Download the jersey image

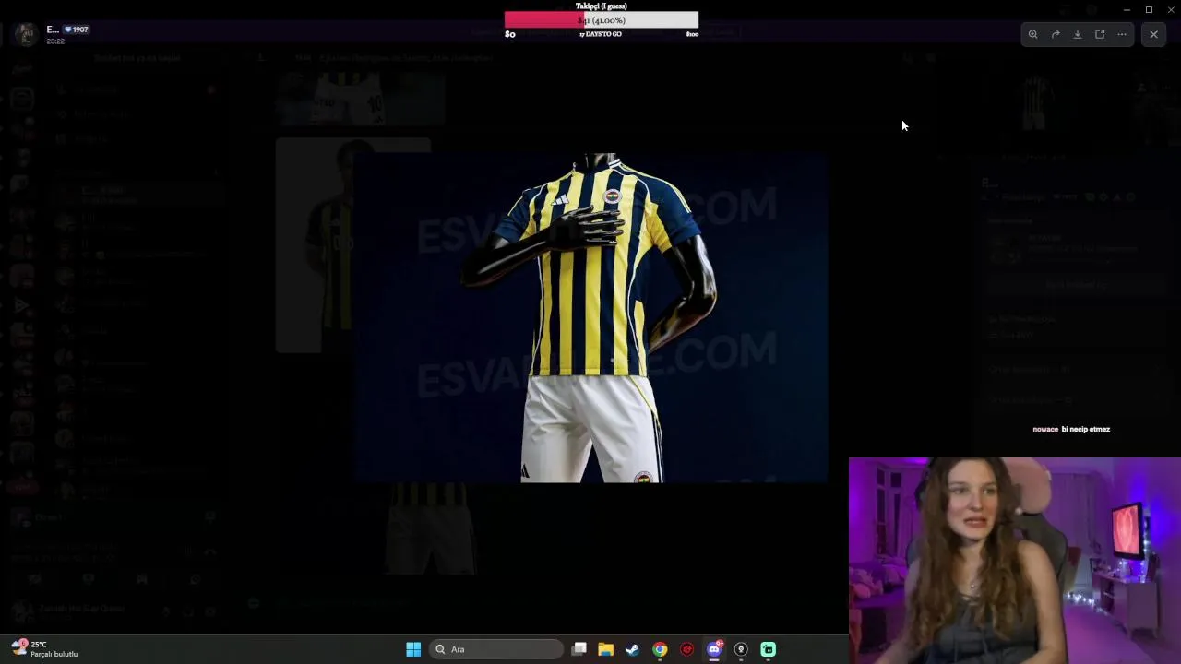coord(1078,34)
